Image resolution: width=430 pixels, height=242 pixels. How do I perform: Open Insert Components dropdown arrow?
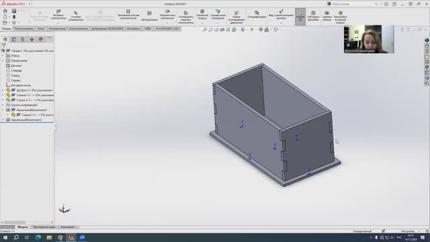coord(58,23)
